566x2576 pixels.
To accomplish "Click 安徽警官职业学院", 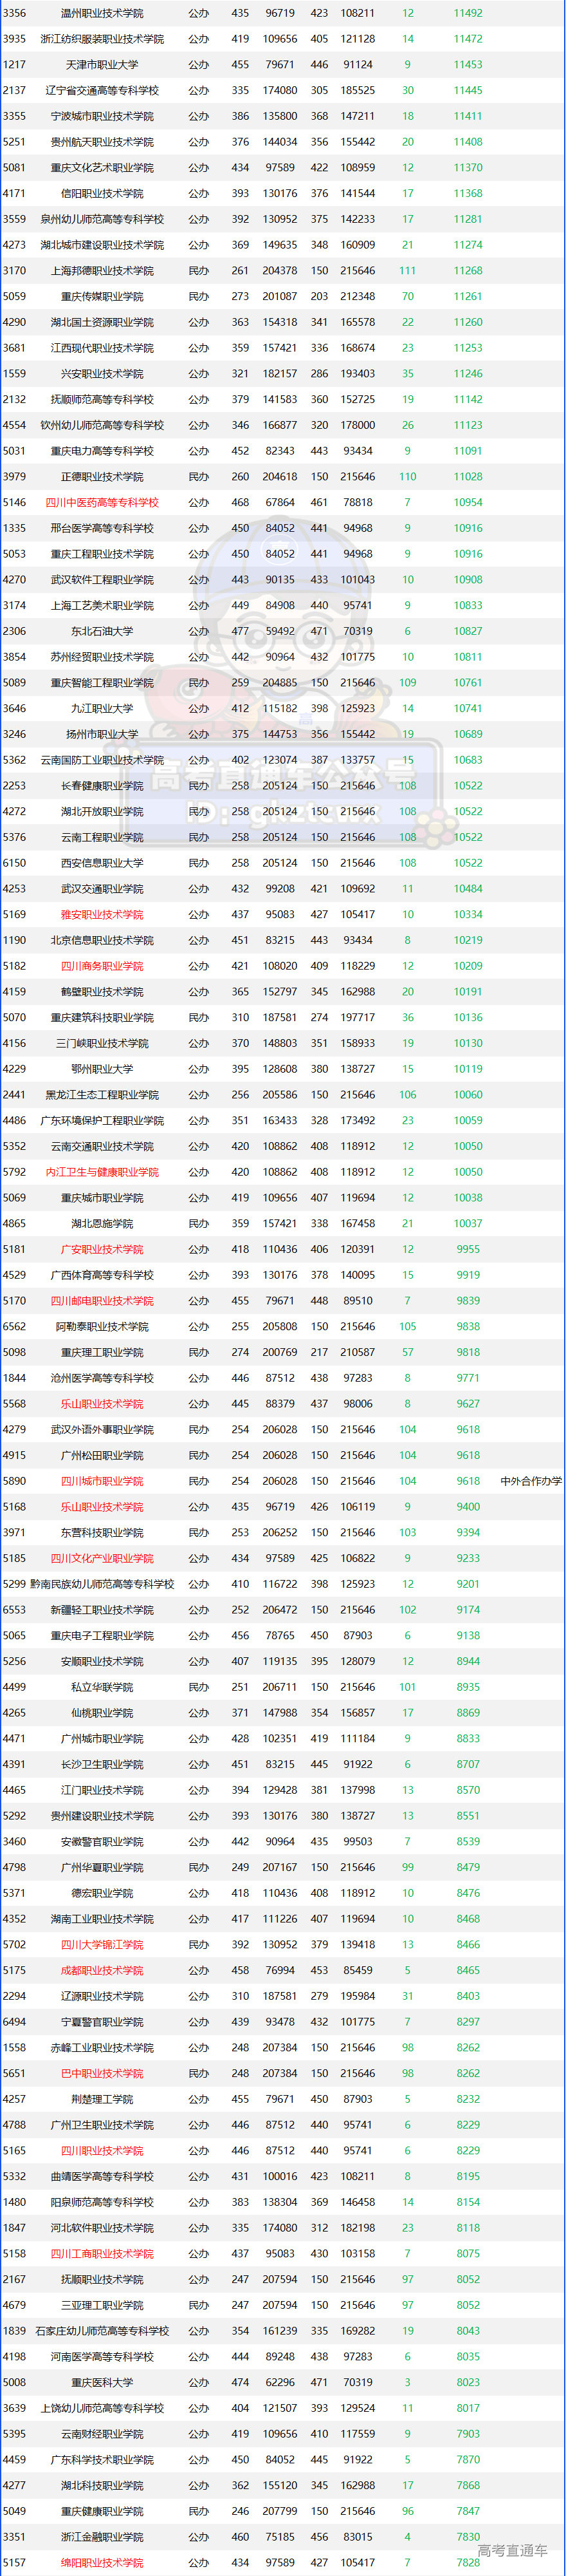I will click(x=102, y=1843).
